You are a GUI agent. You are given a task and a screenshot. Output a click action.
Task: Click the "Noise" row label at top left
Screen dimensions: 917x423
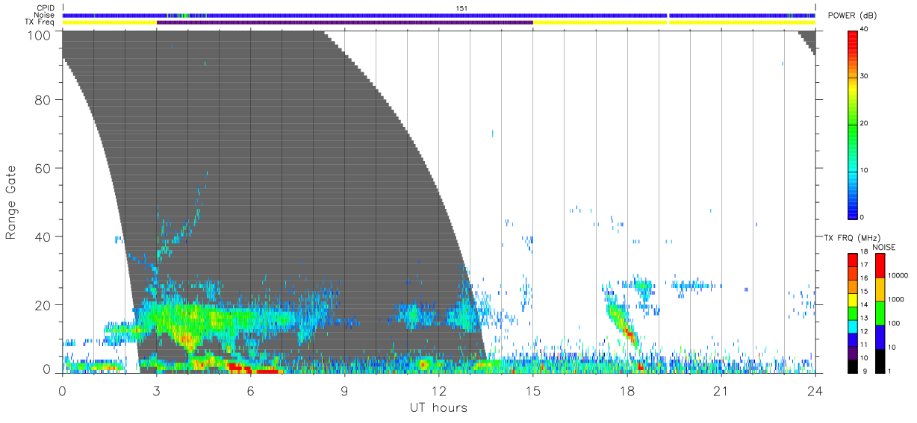45,16
